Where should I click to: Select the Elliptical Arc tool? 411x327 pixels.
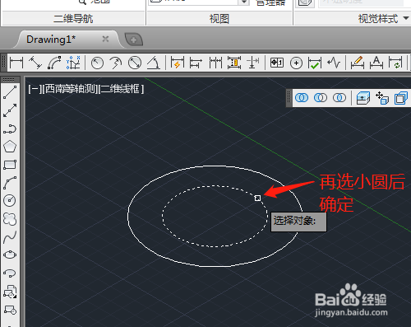[10, 273]
